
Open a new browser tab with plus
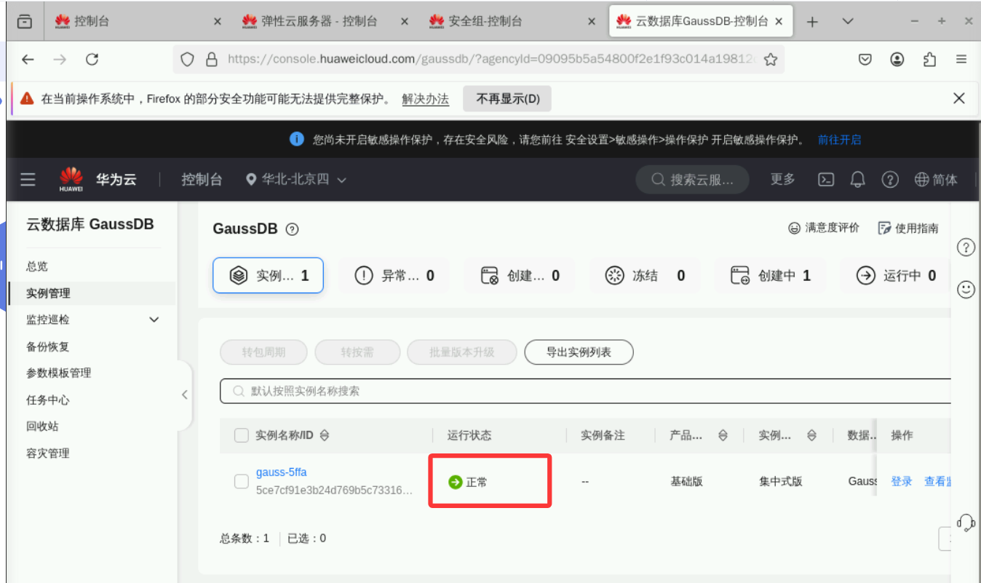tap(813, 22)
